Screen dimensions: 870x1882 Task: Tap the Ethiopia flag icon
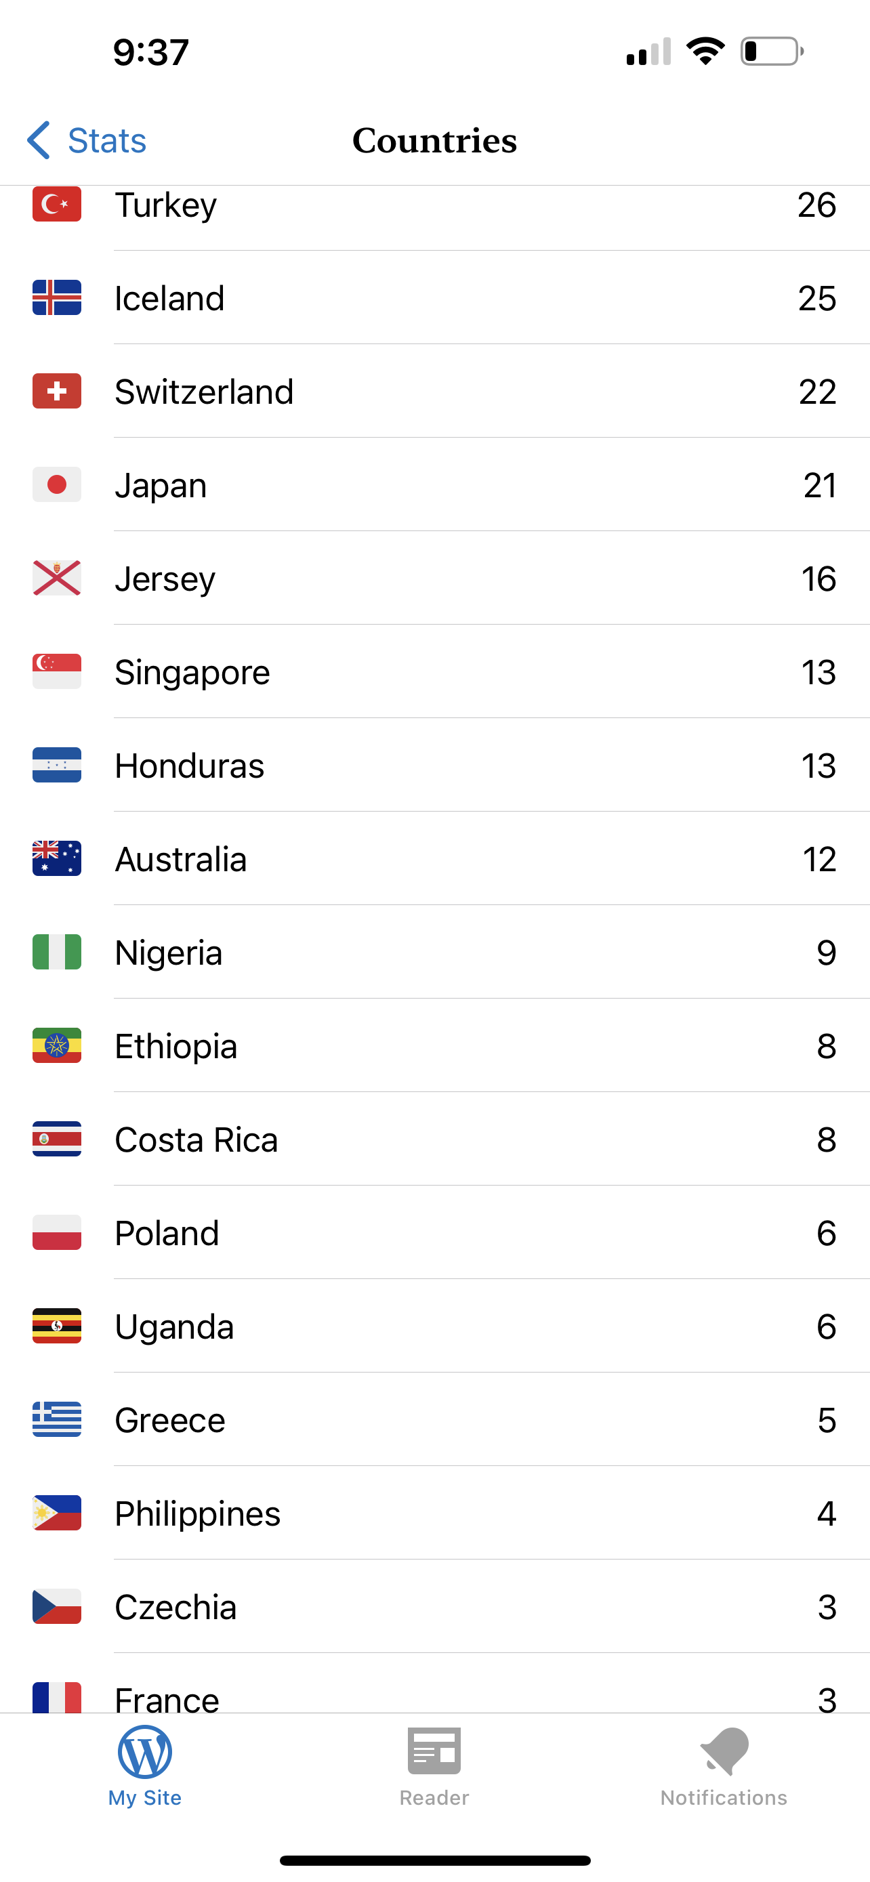(57, 1046)
